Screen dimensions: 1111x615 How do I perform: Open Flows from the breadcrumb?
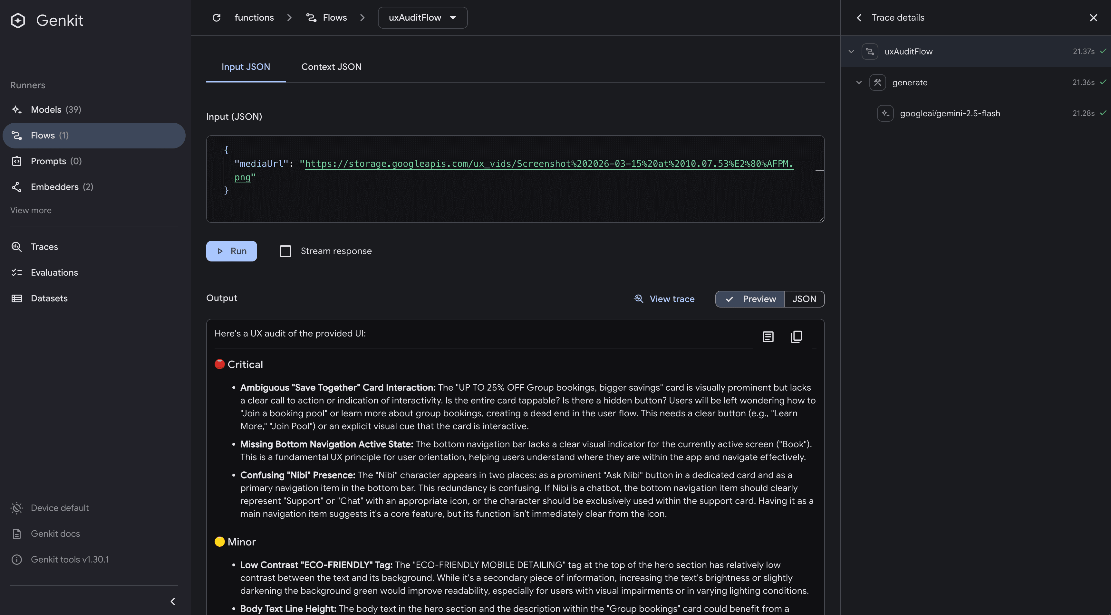click(x=334, y=18)
